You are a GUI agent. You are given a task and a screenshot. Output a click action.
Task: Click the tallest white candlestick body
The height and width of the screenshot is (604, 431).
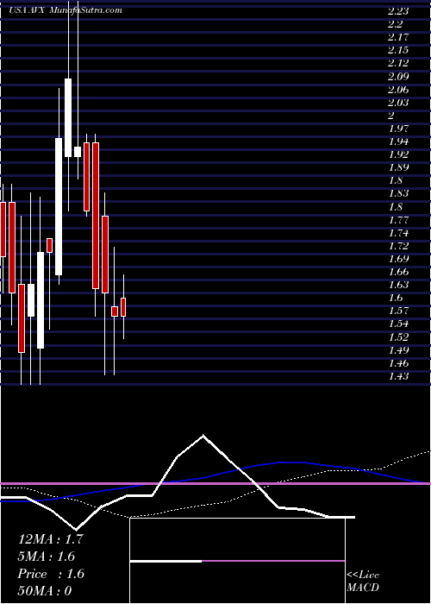tap(59, 206)
